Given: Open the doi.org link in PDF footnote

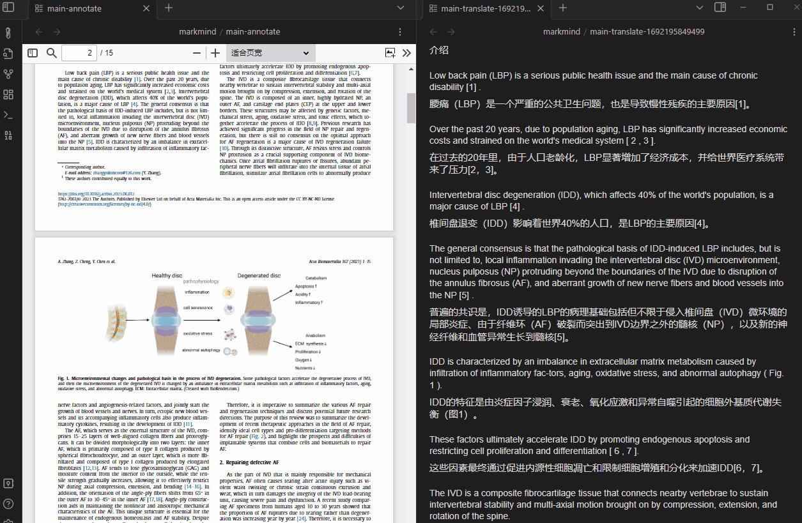Looking at the screenshot, I should (x=96, y=194).
